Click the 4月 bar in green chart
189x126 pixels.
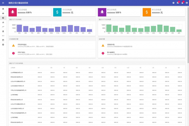pos(179,31)
